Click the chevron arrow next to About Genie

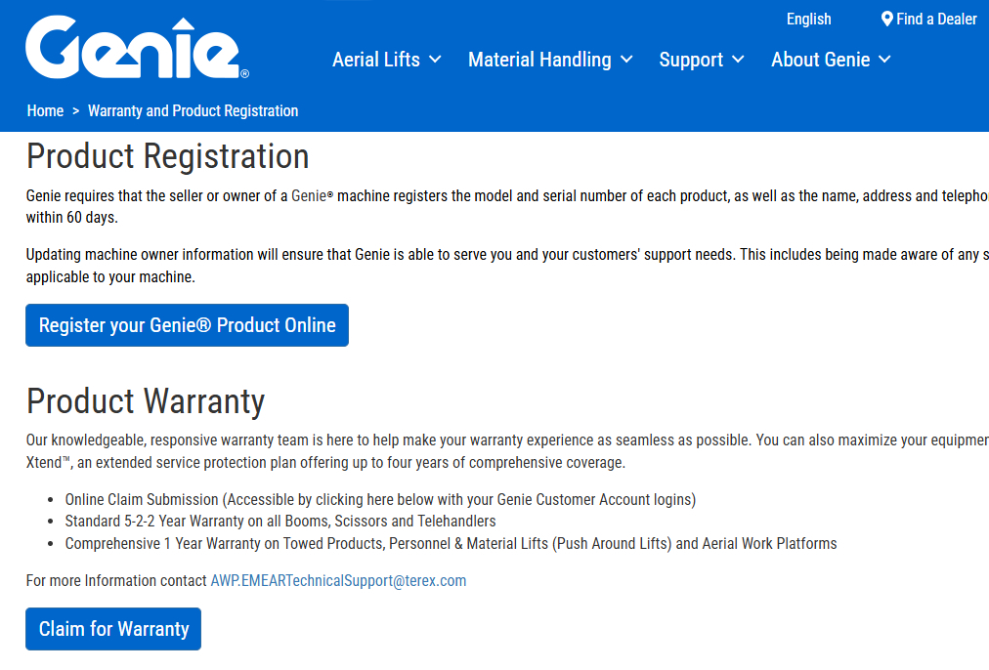[x=884, y=60]
